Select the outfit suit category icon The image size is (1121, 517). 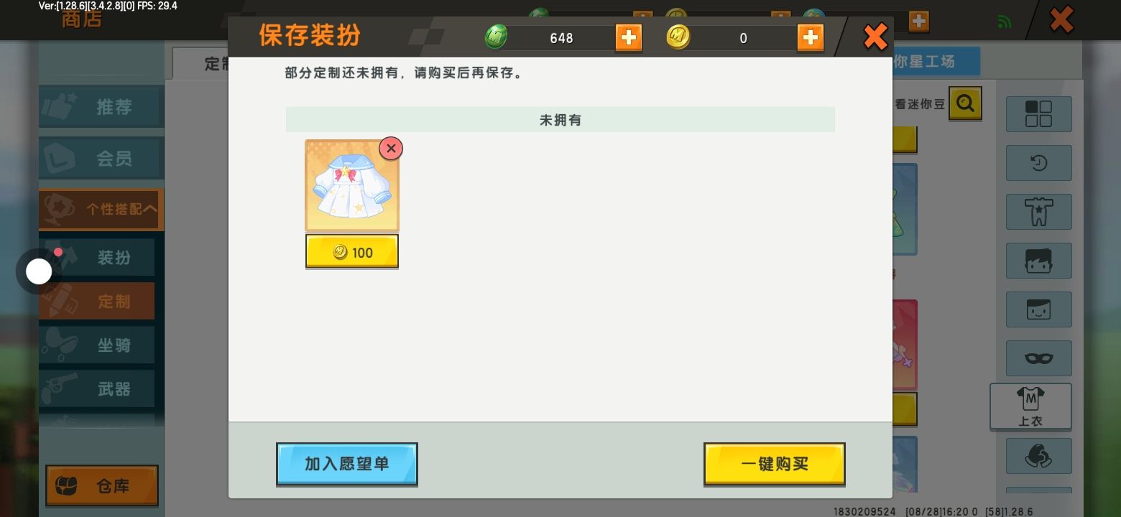(x=1038, y=212)
